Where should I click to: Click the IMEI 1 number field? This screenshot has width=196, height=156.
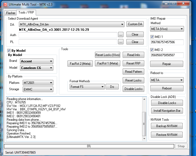coord(167,42)
